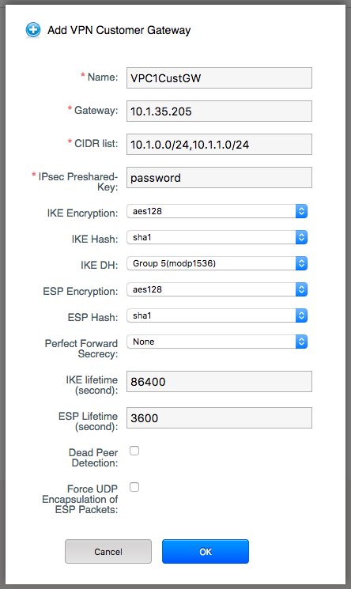The width and height of the screenshot is (351, 589).
Task: Click the IPsec Preshared-Key field
Action: click(219, 177)
